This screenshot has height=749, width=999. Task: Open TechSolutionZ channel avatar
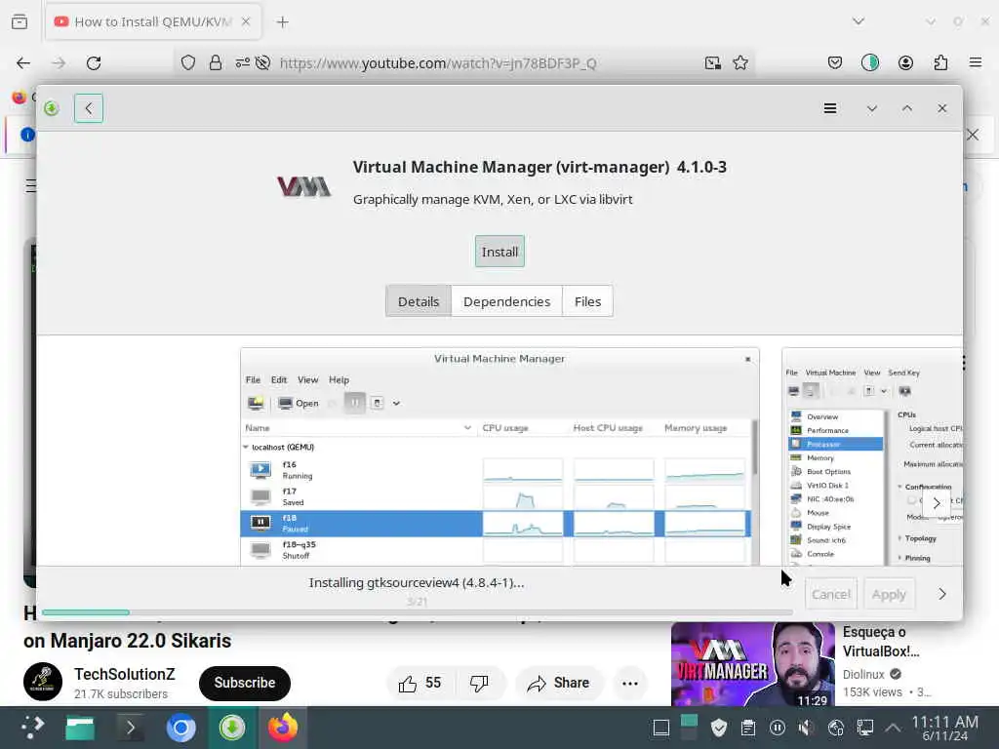click(43, 682)
